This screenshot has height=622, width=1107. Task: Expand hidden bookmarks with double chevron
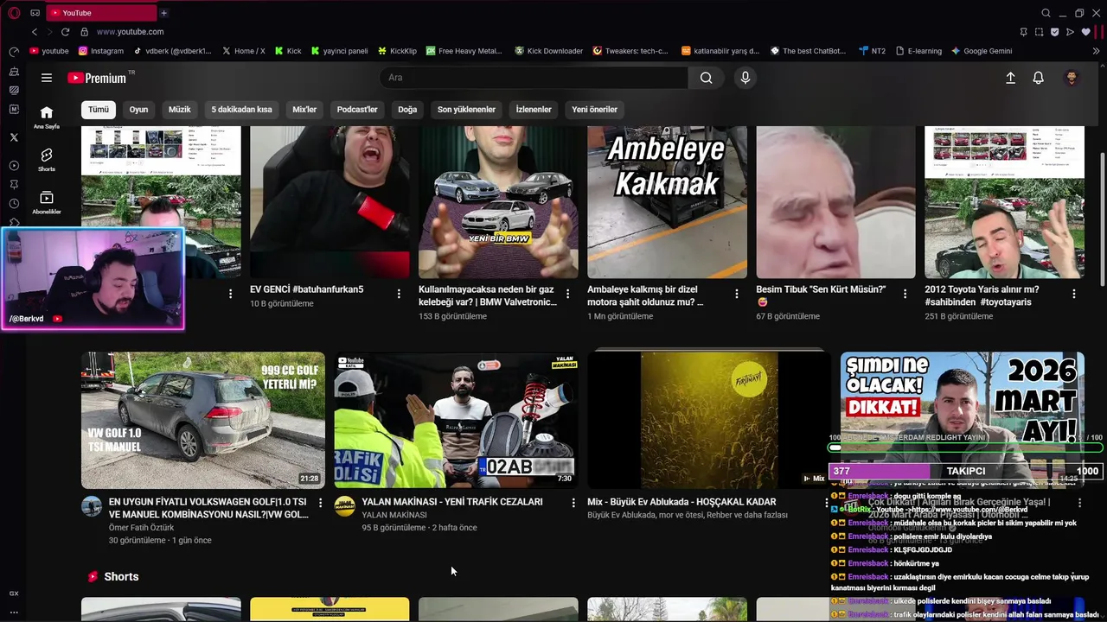point(1097,51)
